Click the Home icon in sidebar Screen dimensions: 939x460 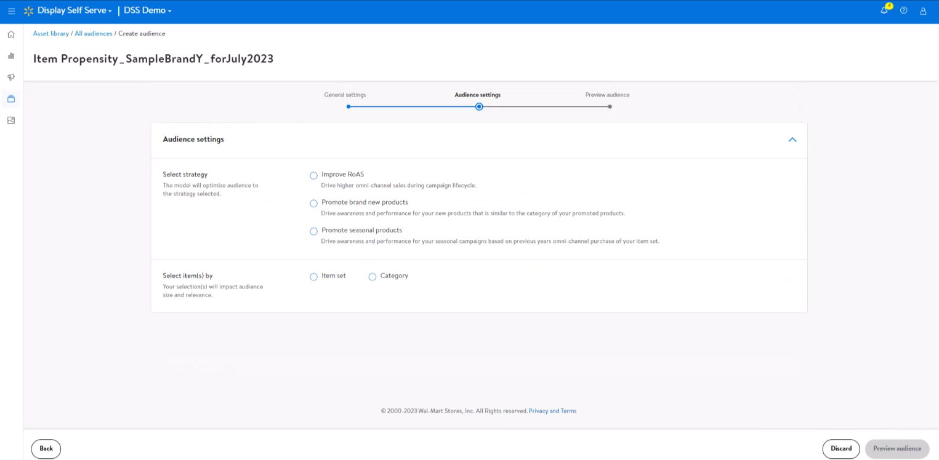11,34
